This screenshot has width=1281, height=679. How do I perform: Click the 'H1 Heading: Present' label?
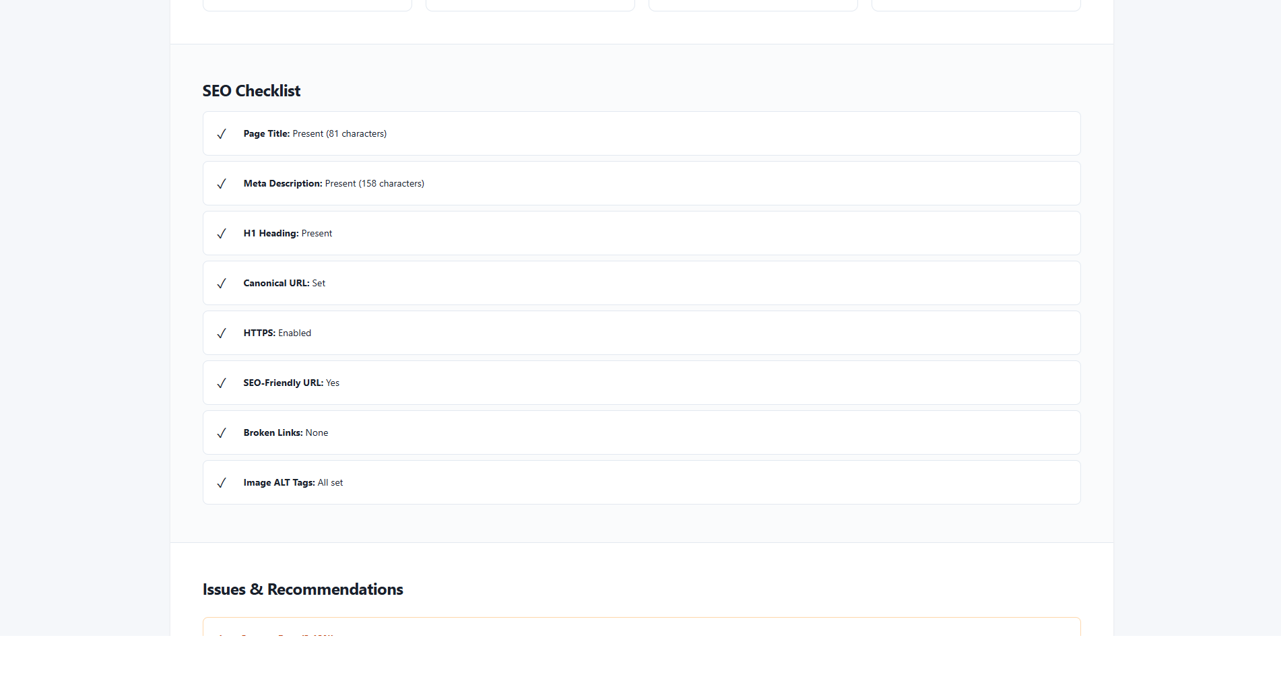288,234
